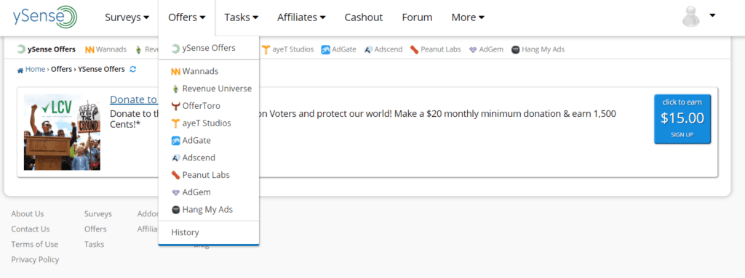Expand the Affiliates menu
745x278 pixels.
pyautogui.click(x=301, y=17)
